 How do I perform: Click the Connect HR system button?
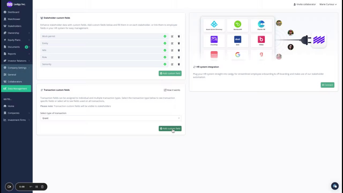[327, 85]
